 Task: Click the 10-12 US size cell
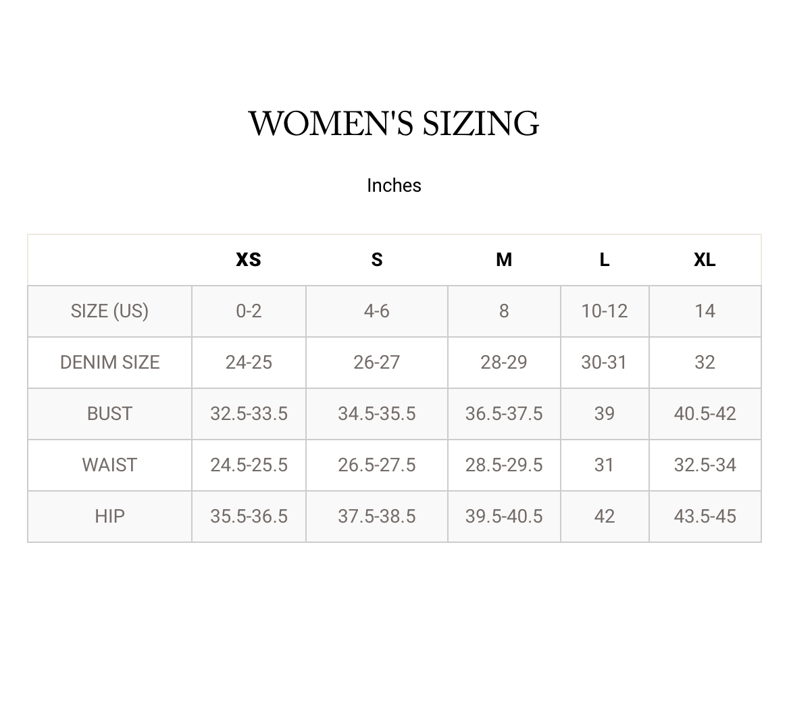605,311
